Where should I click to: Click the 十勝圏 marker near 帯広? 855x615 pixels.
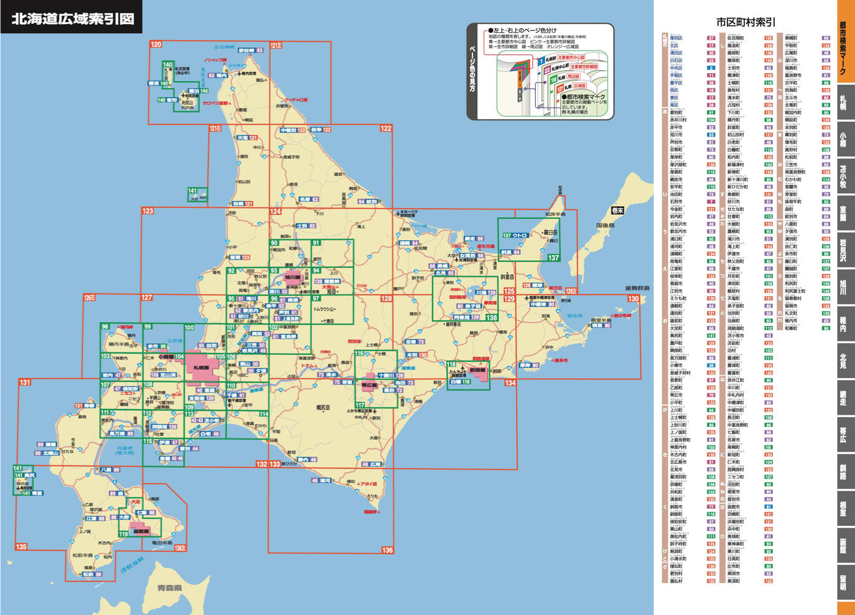pyautogui.click(x=390, y=375)
